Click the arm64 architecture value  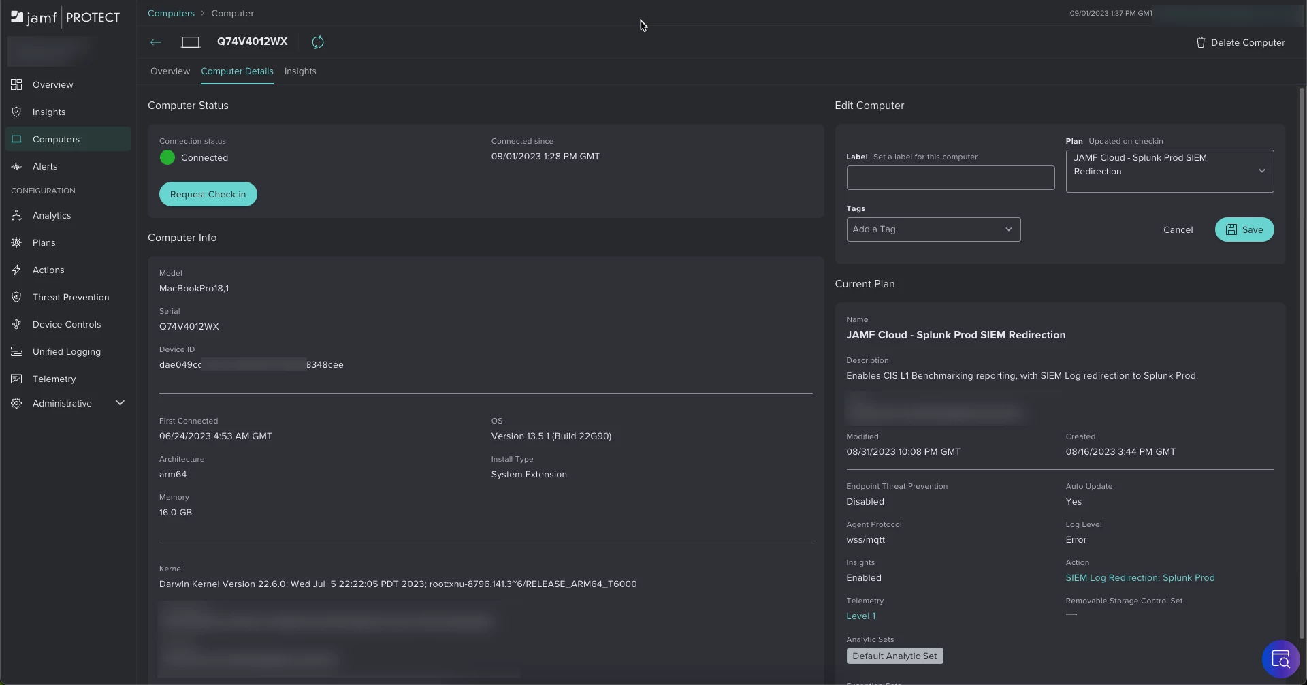[173, 474]
